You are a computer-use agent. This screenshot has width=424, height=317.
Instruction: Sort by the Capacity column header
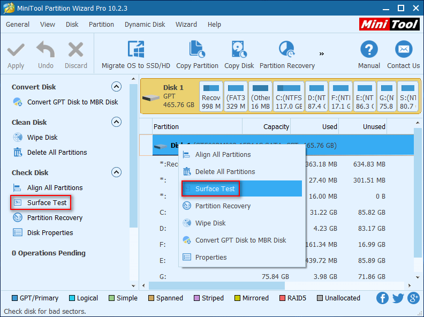point(267,126)
